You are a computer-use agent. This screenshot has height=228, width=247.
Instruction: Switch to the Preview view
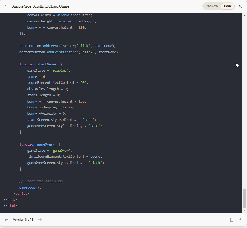click(212, 6)
